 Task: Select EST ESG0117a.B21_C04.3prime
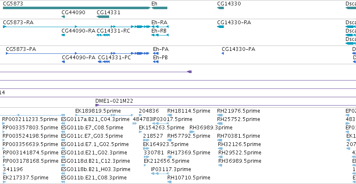click(95, 119)
